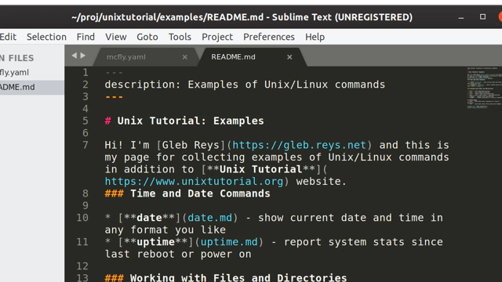
Task: Open the Find menu
Action: [85, 37]
